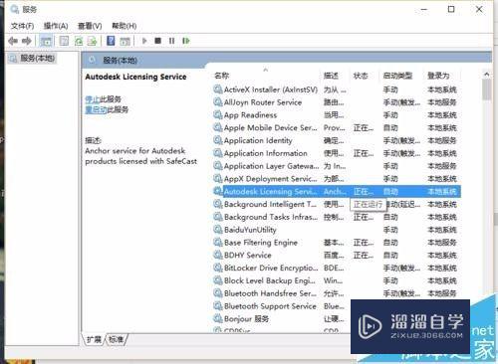498x364 pixels.
Task: Click the 停止 service link
Action: 93,99
